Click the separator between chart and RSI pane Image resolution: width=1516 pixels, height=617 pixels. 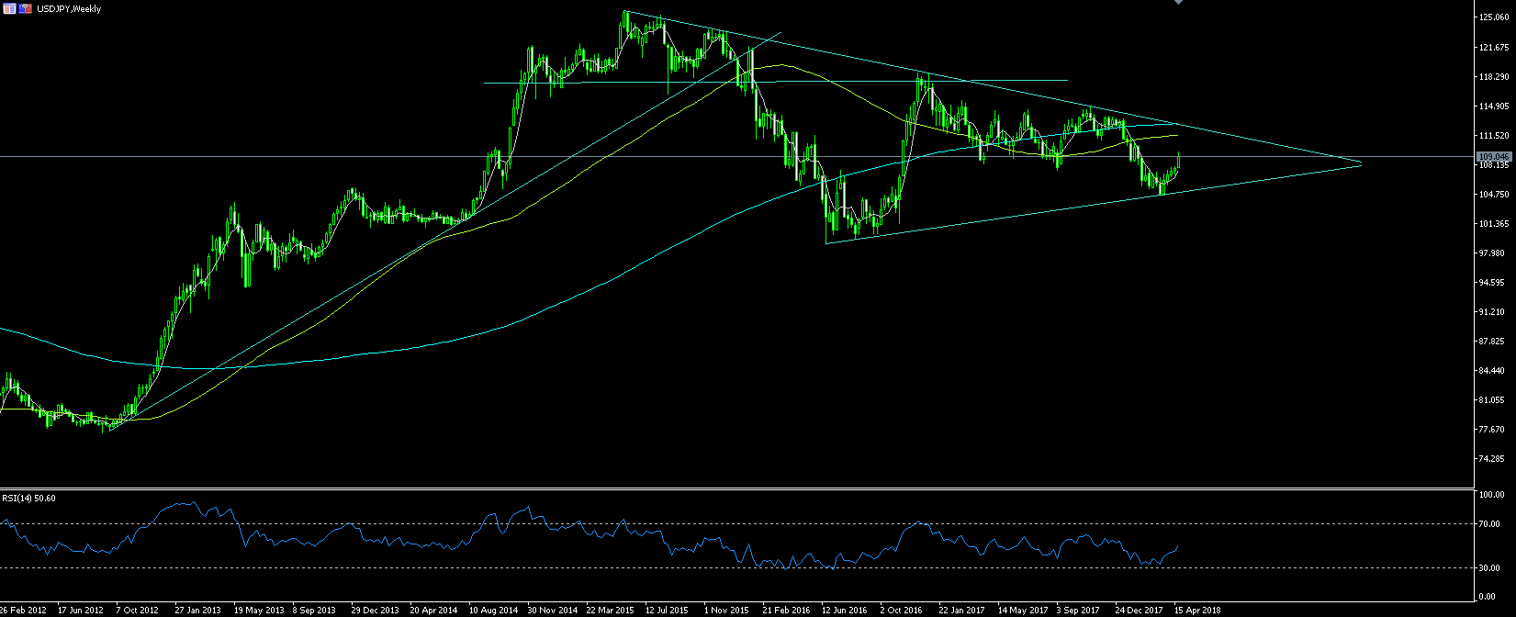[x=735, y=488]
